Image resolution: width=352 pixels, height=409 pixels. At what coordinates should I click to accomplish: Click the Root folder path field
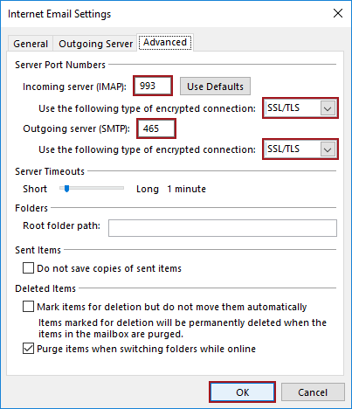tap(223, 228)
